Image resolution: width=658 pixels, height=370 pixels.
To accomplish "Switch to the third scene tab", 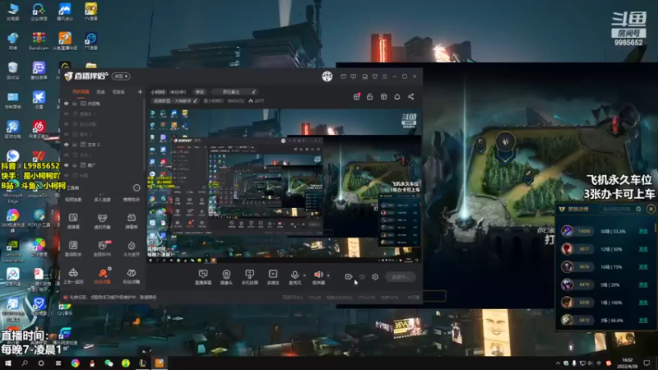I will pyautogui.click(x=118, y=92).
